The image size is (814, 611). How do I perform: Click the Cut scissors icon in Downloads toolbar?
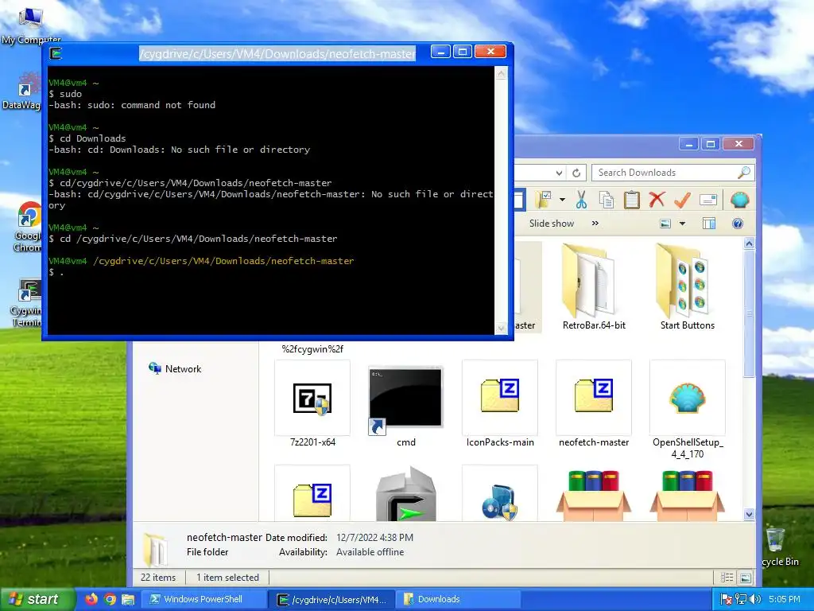581,200
